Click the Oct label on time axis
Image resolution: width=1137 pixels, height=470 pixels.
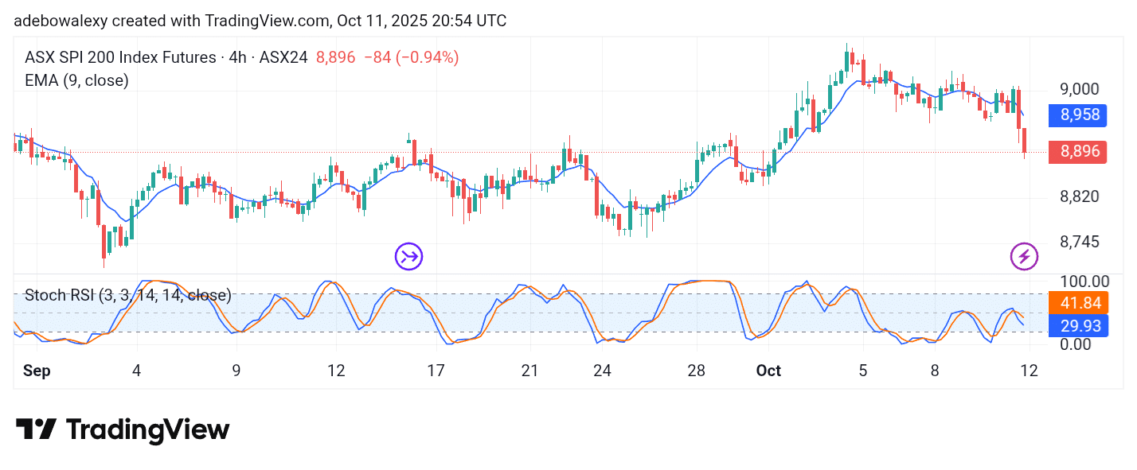coord(769,371)
